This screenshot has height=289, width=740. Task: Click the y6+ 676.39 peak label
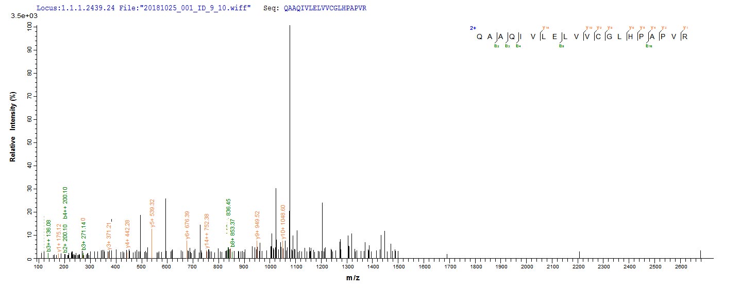point(188,225)
